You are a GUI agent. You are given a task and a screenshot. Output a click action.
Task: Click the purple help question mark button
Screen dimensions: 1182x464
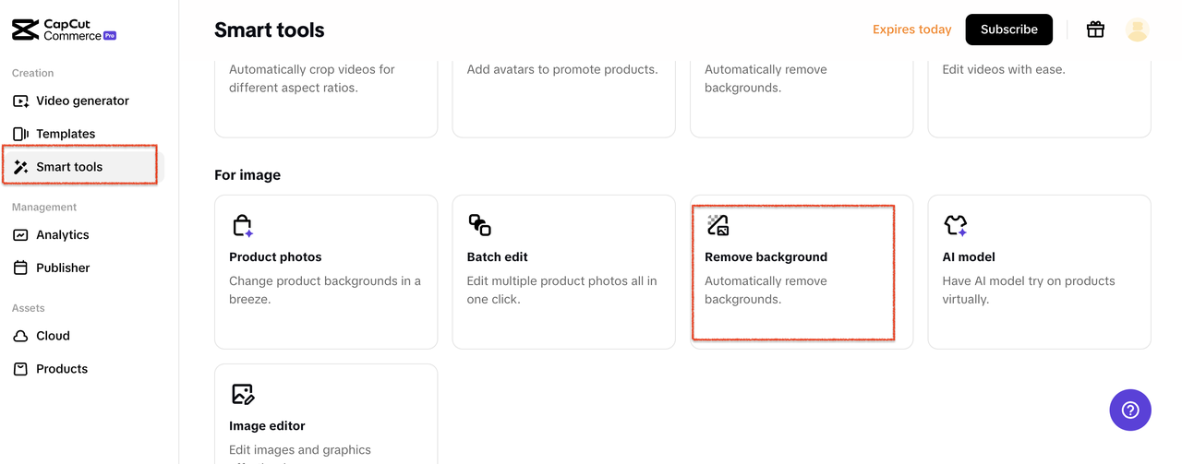click(1130, 410)
